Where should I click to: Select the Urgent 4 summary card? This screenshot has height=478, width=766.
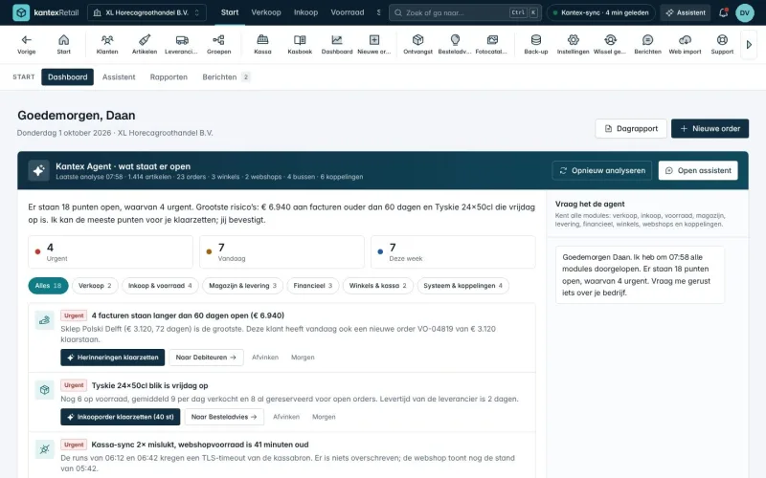(110, 252)
